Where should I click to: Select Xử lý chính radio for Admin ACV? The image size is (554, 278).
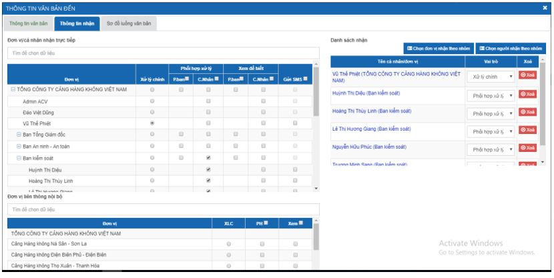[153, 101]
